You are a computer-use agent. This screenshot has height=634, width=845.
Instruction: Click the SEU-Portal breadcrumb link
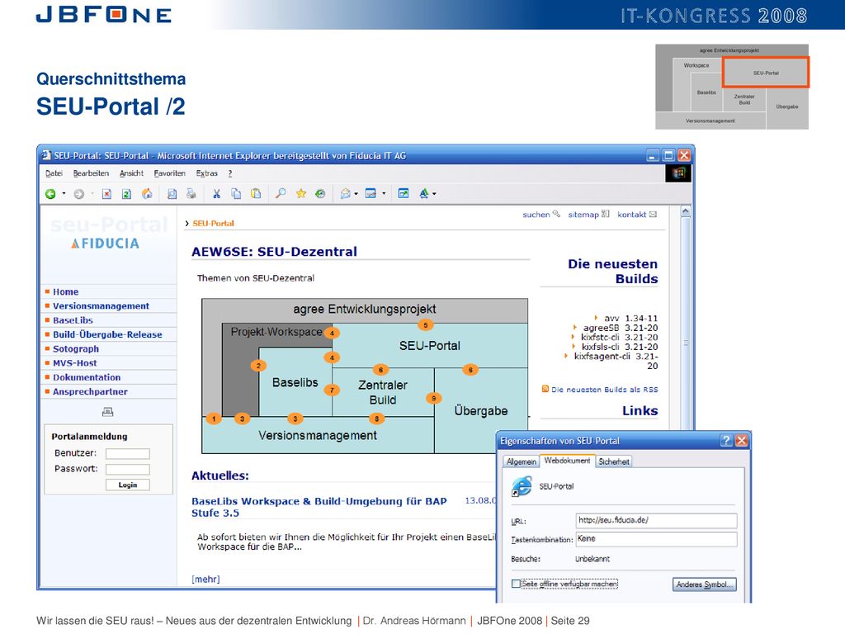tap(214, 223)
